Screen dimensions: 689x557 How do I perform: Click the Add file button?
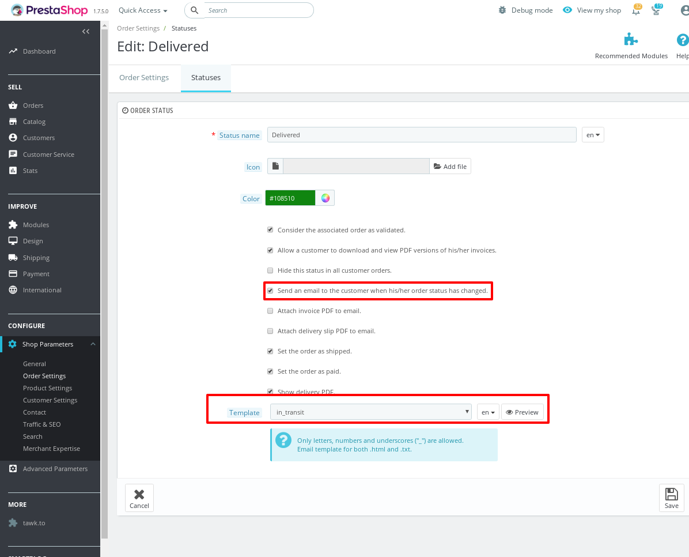pyautogui.click(x=450, y=166)
